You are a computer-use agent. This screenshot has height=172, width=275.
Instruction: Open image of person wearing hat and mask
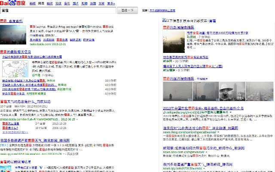pyautogui.click(x=232, y=91)
